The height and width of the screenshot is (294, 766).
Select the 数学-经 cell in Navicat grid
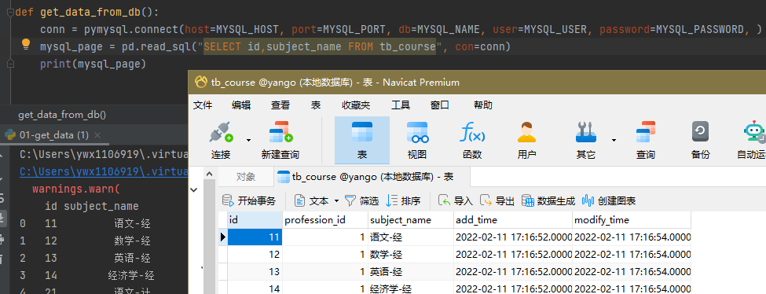click(411, 255)
